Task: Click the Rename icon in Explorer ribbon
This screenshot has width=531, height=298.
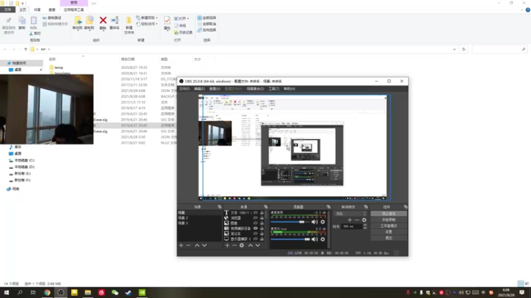Action: coord(114,21)
